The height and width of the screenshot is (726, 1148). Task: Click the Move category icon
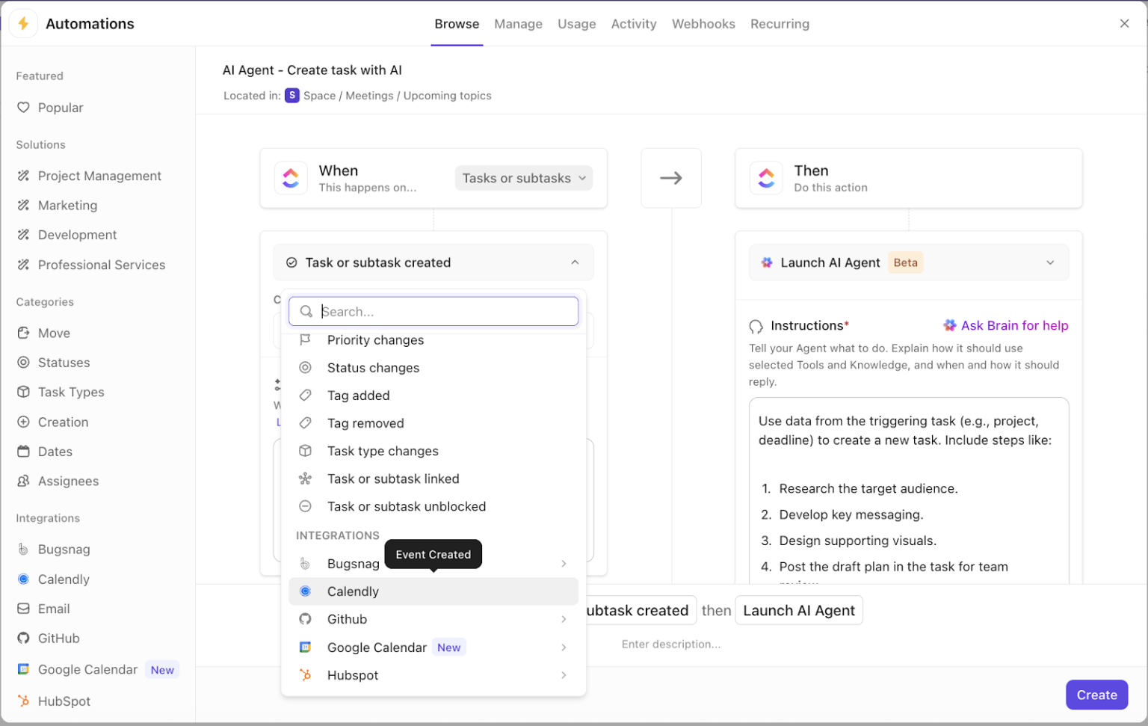[x=23, y=333]
